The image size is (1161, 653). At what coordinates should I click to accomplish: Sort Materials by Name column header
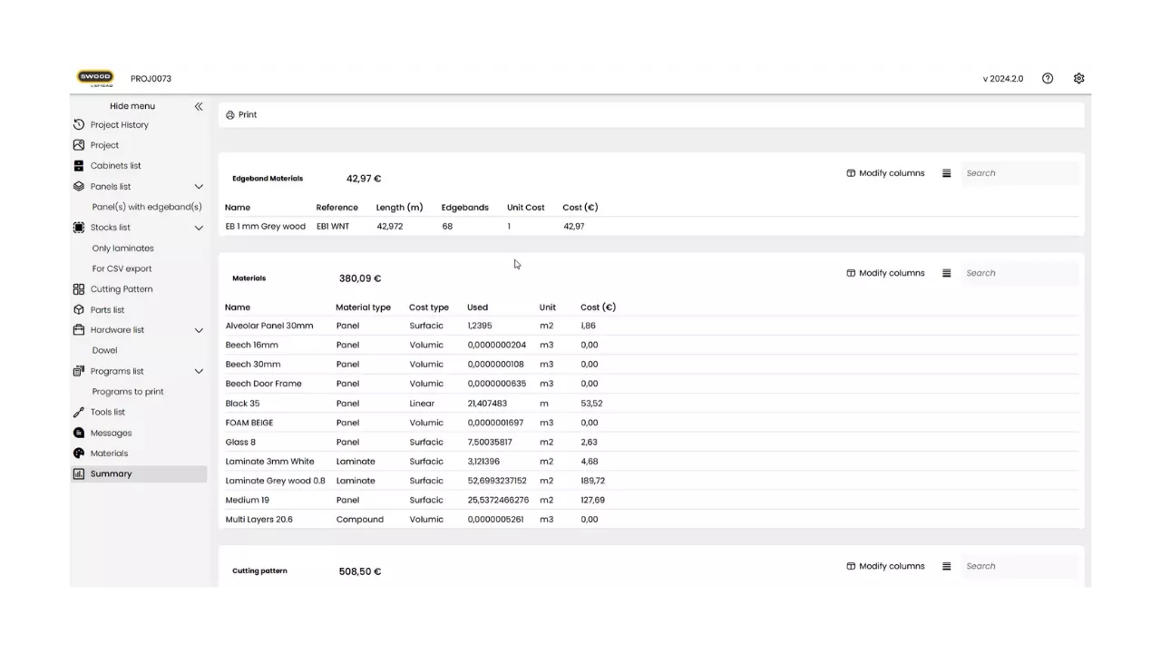(x=238, y=307)
